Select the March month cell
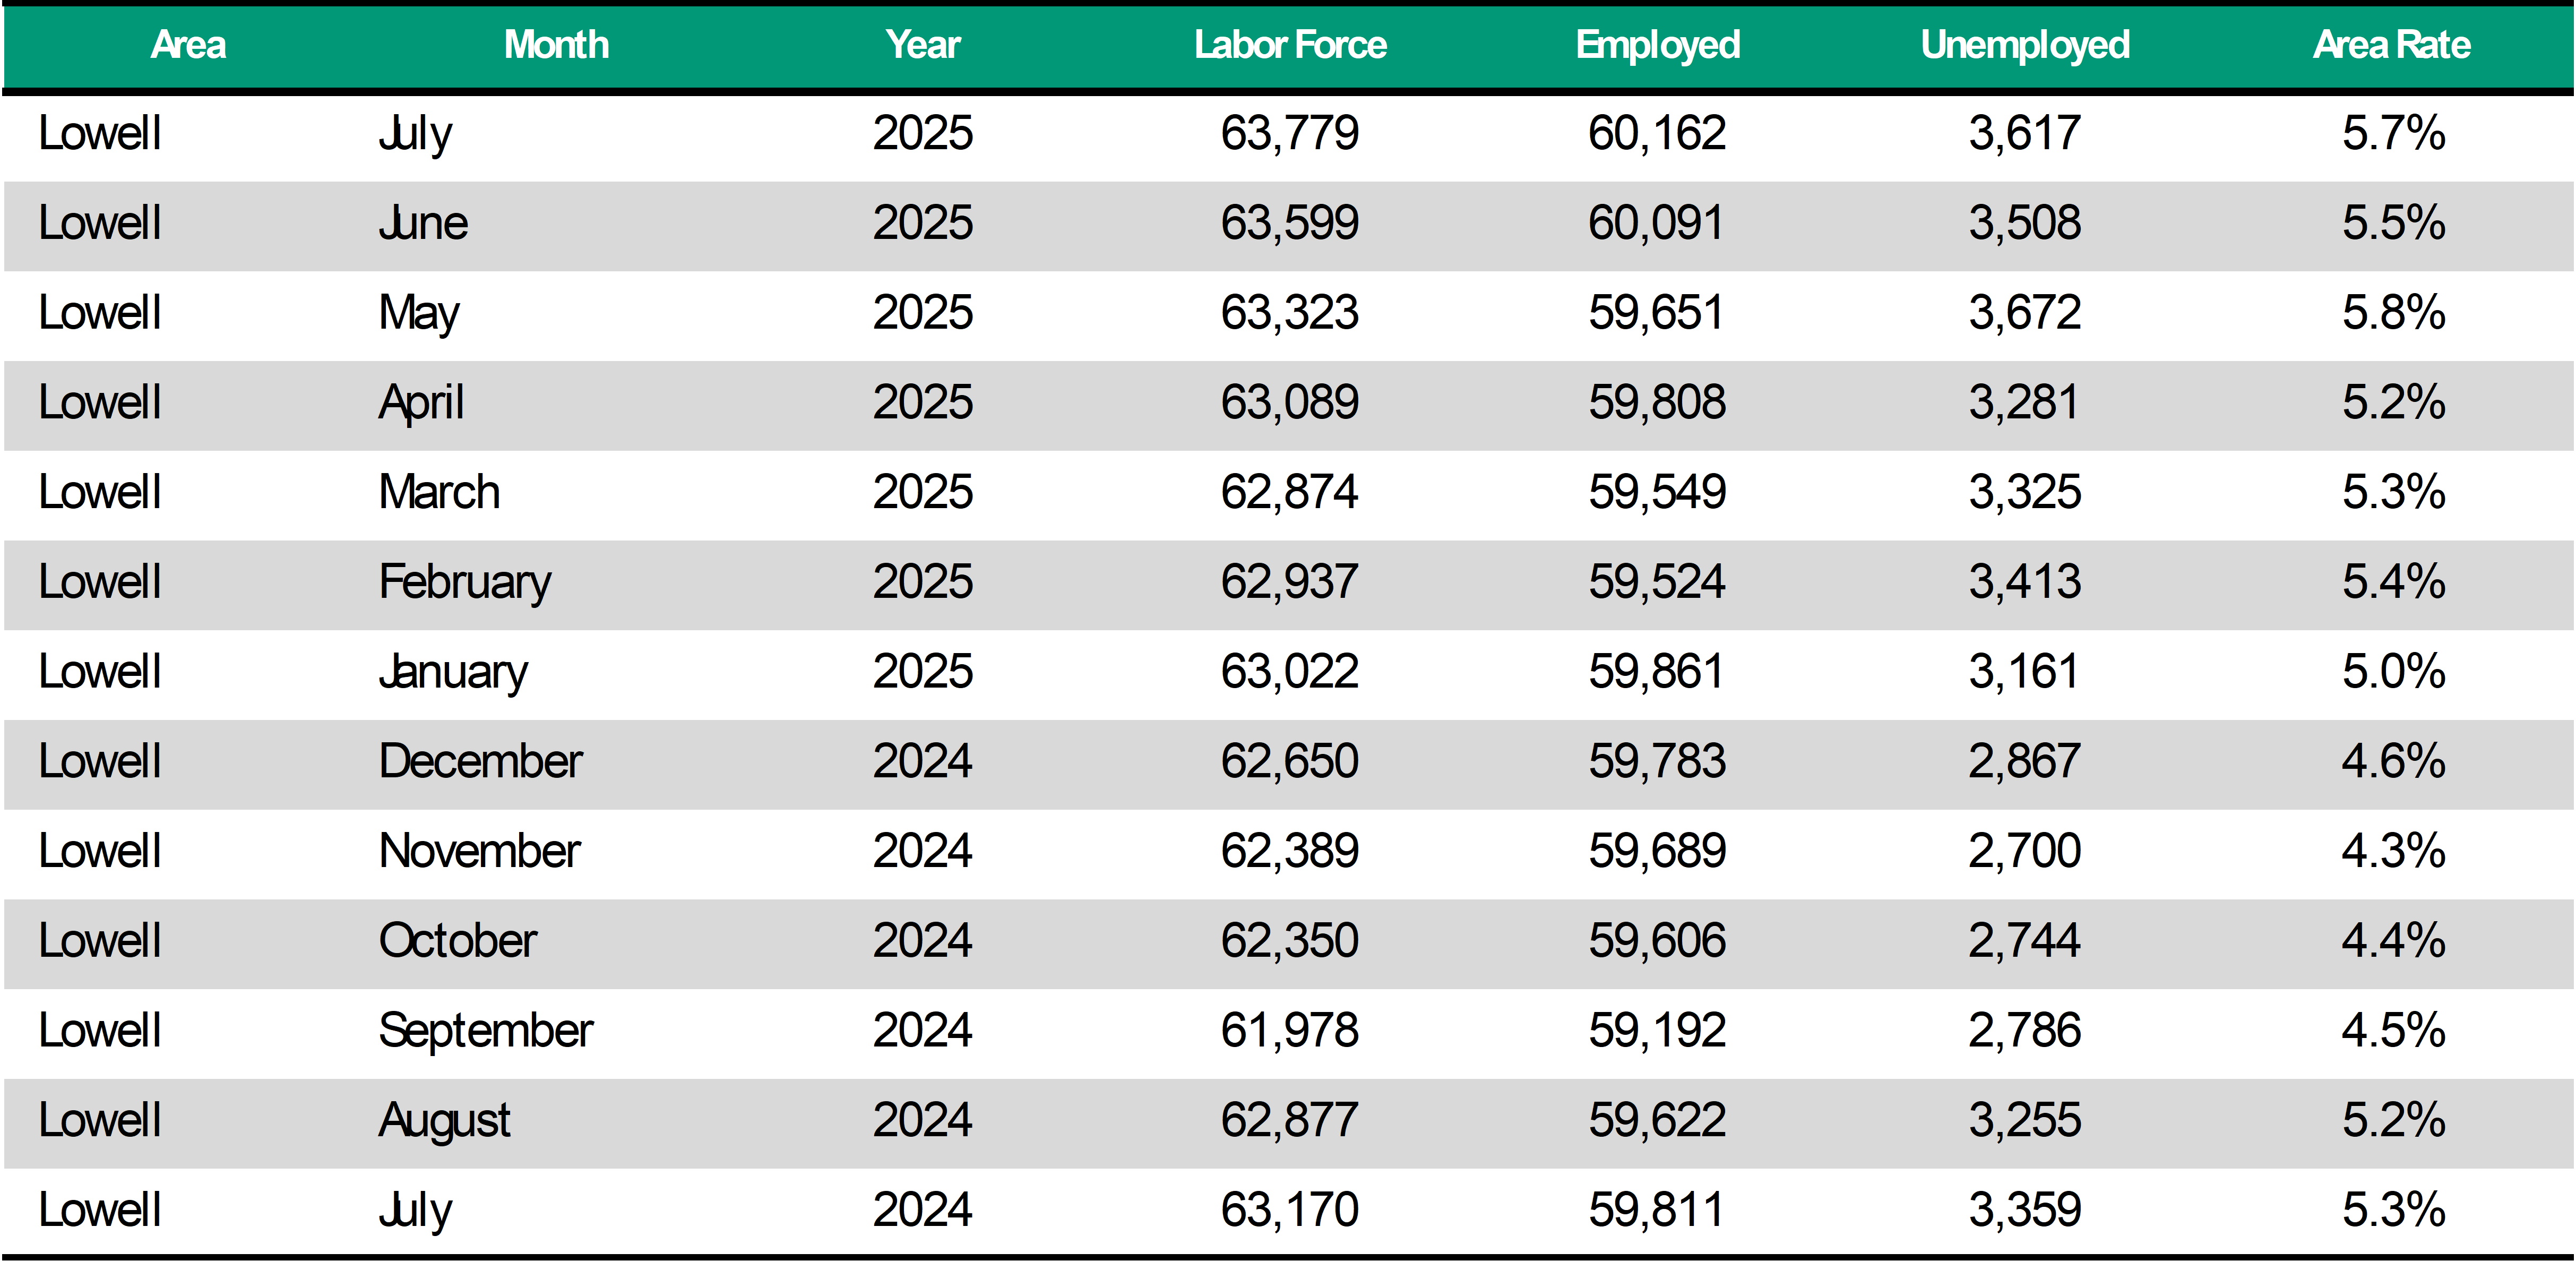 pyautogui.click(x=439, y=492)
